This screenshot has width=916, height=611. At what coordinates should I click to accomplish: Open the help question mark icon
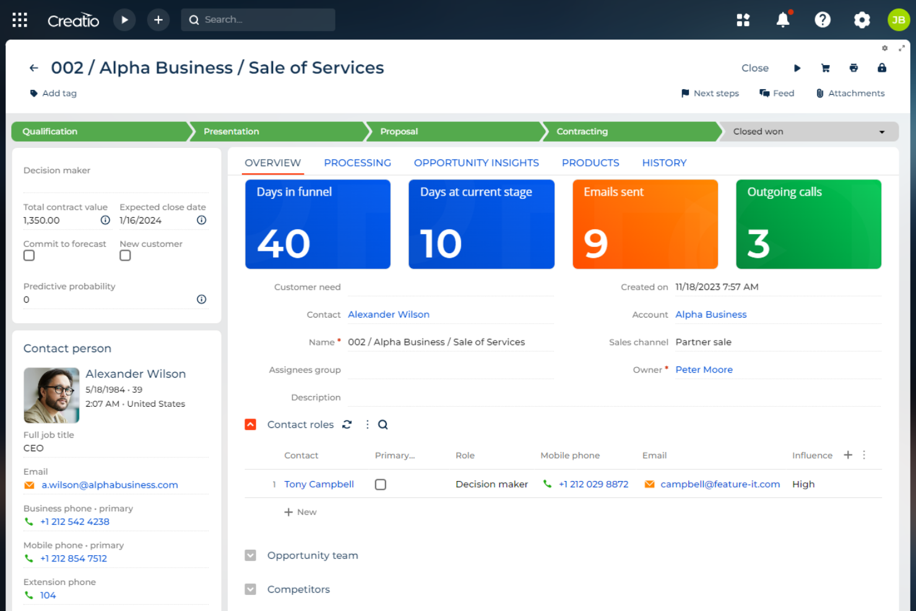[x=823, y=19]
